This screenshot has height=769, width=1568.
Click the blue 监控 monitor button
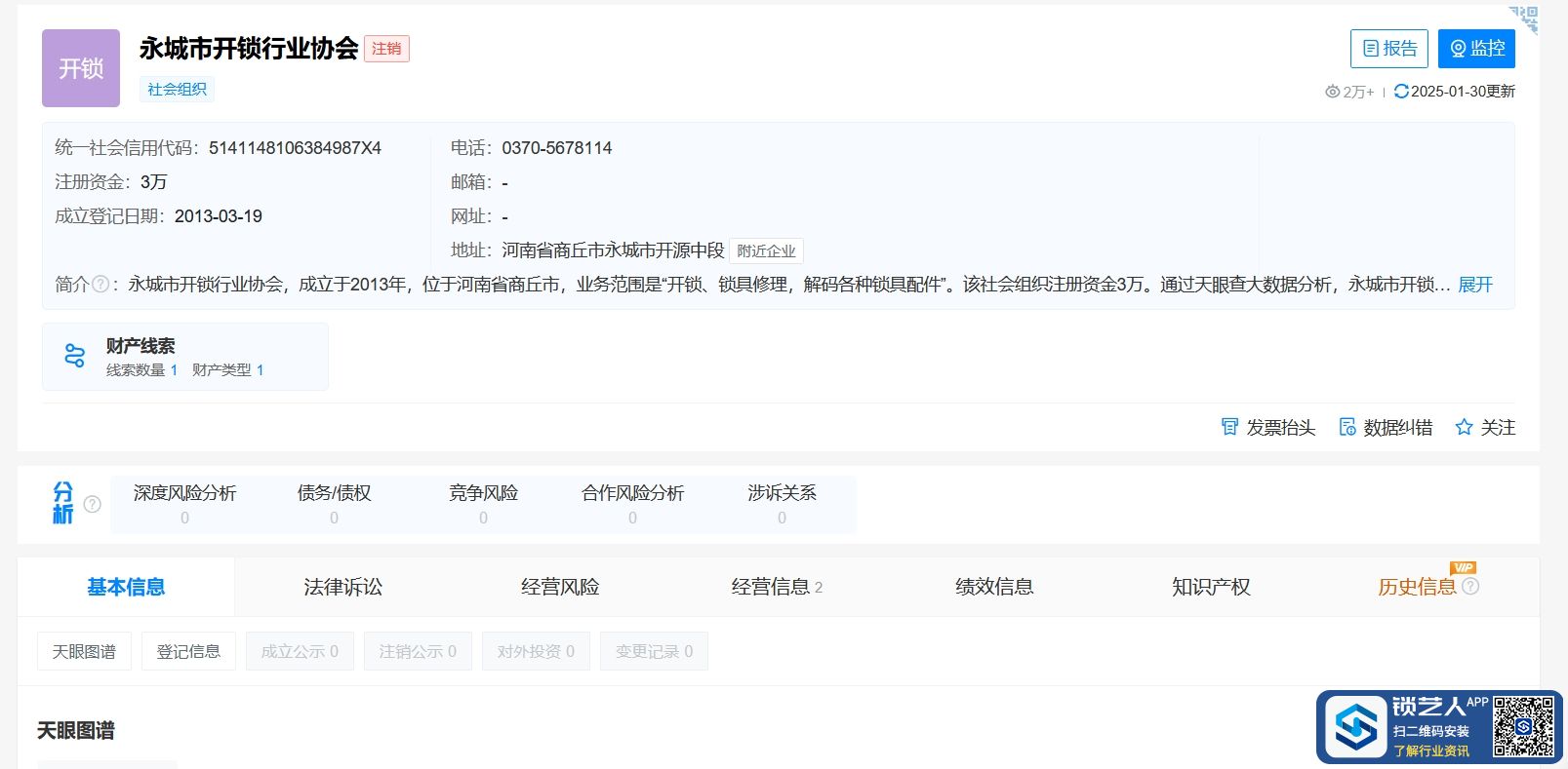coord(1475,49)
